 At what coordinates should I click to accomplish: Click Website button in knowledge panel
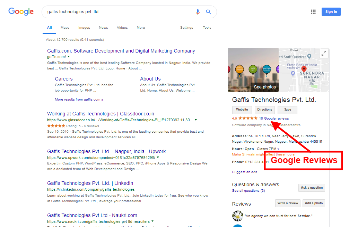242,110
